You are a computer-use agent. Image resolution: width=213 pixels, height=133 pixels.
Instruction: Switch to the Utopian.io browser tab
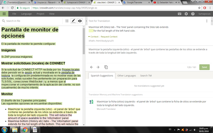tap(47, 3)
